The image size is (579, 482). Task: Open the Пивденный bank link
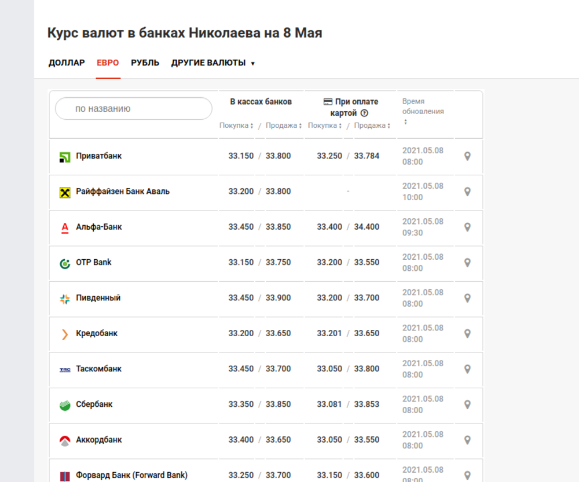(x=98, y=298)
